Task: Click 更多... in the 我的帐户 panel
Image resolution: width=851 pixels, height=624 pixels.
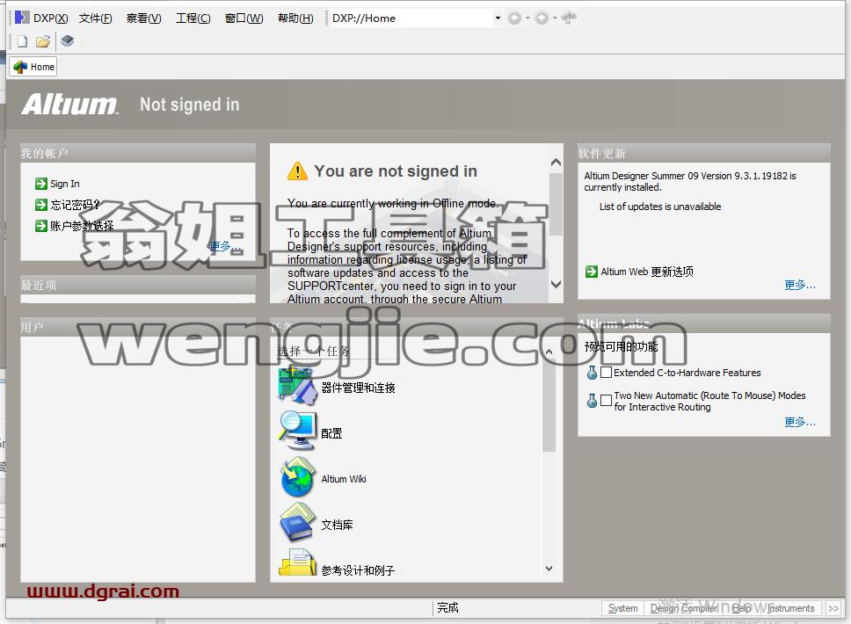Action: tap(225, 247)
